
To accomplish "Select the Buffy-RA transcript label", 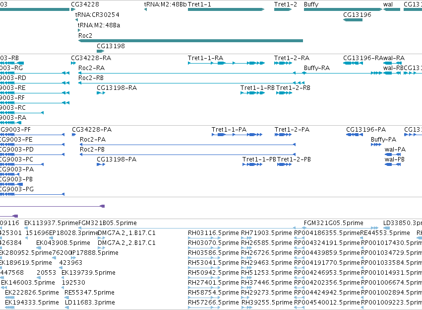I will (317, 68).
